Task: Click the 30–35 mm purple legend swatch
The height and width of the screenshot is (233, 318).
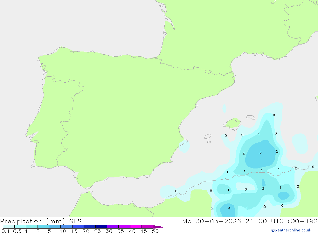Action: [x=113, y=227]
